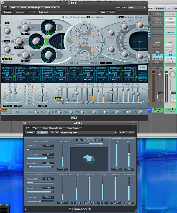Go to next preset in ES2 window
The image size is (177, 213).
click(x=35, y=12)
